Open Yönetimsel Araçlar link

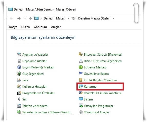pos(96,112)
